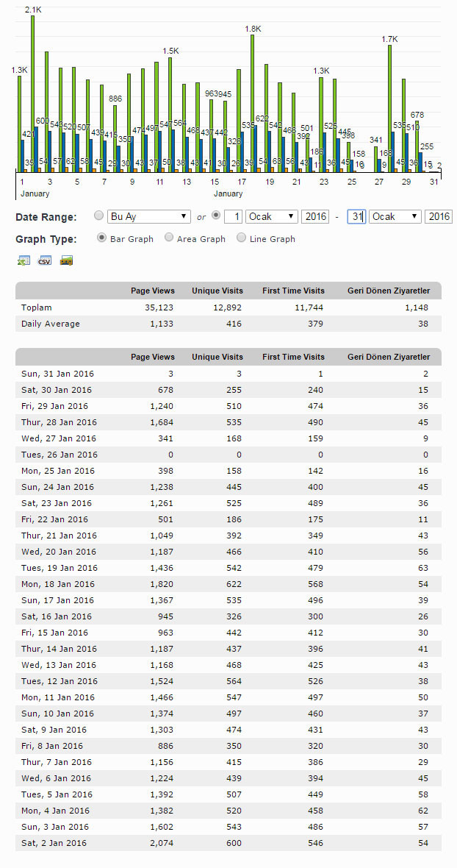Open the start month Ocak dropdown
This screenshot has height=868, width=457.
(272, 216)
